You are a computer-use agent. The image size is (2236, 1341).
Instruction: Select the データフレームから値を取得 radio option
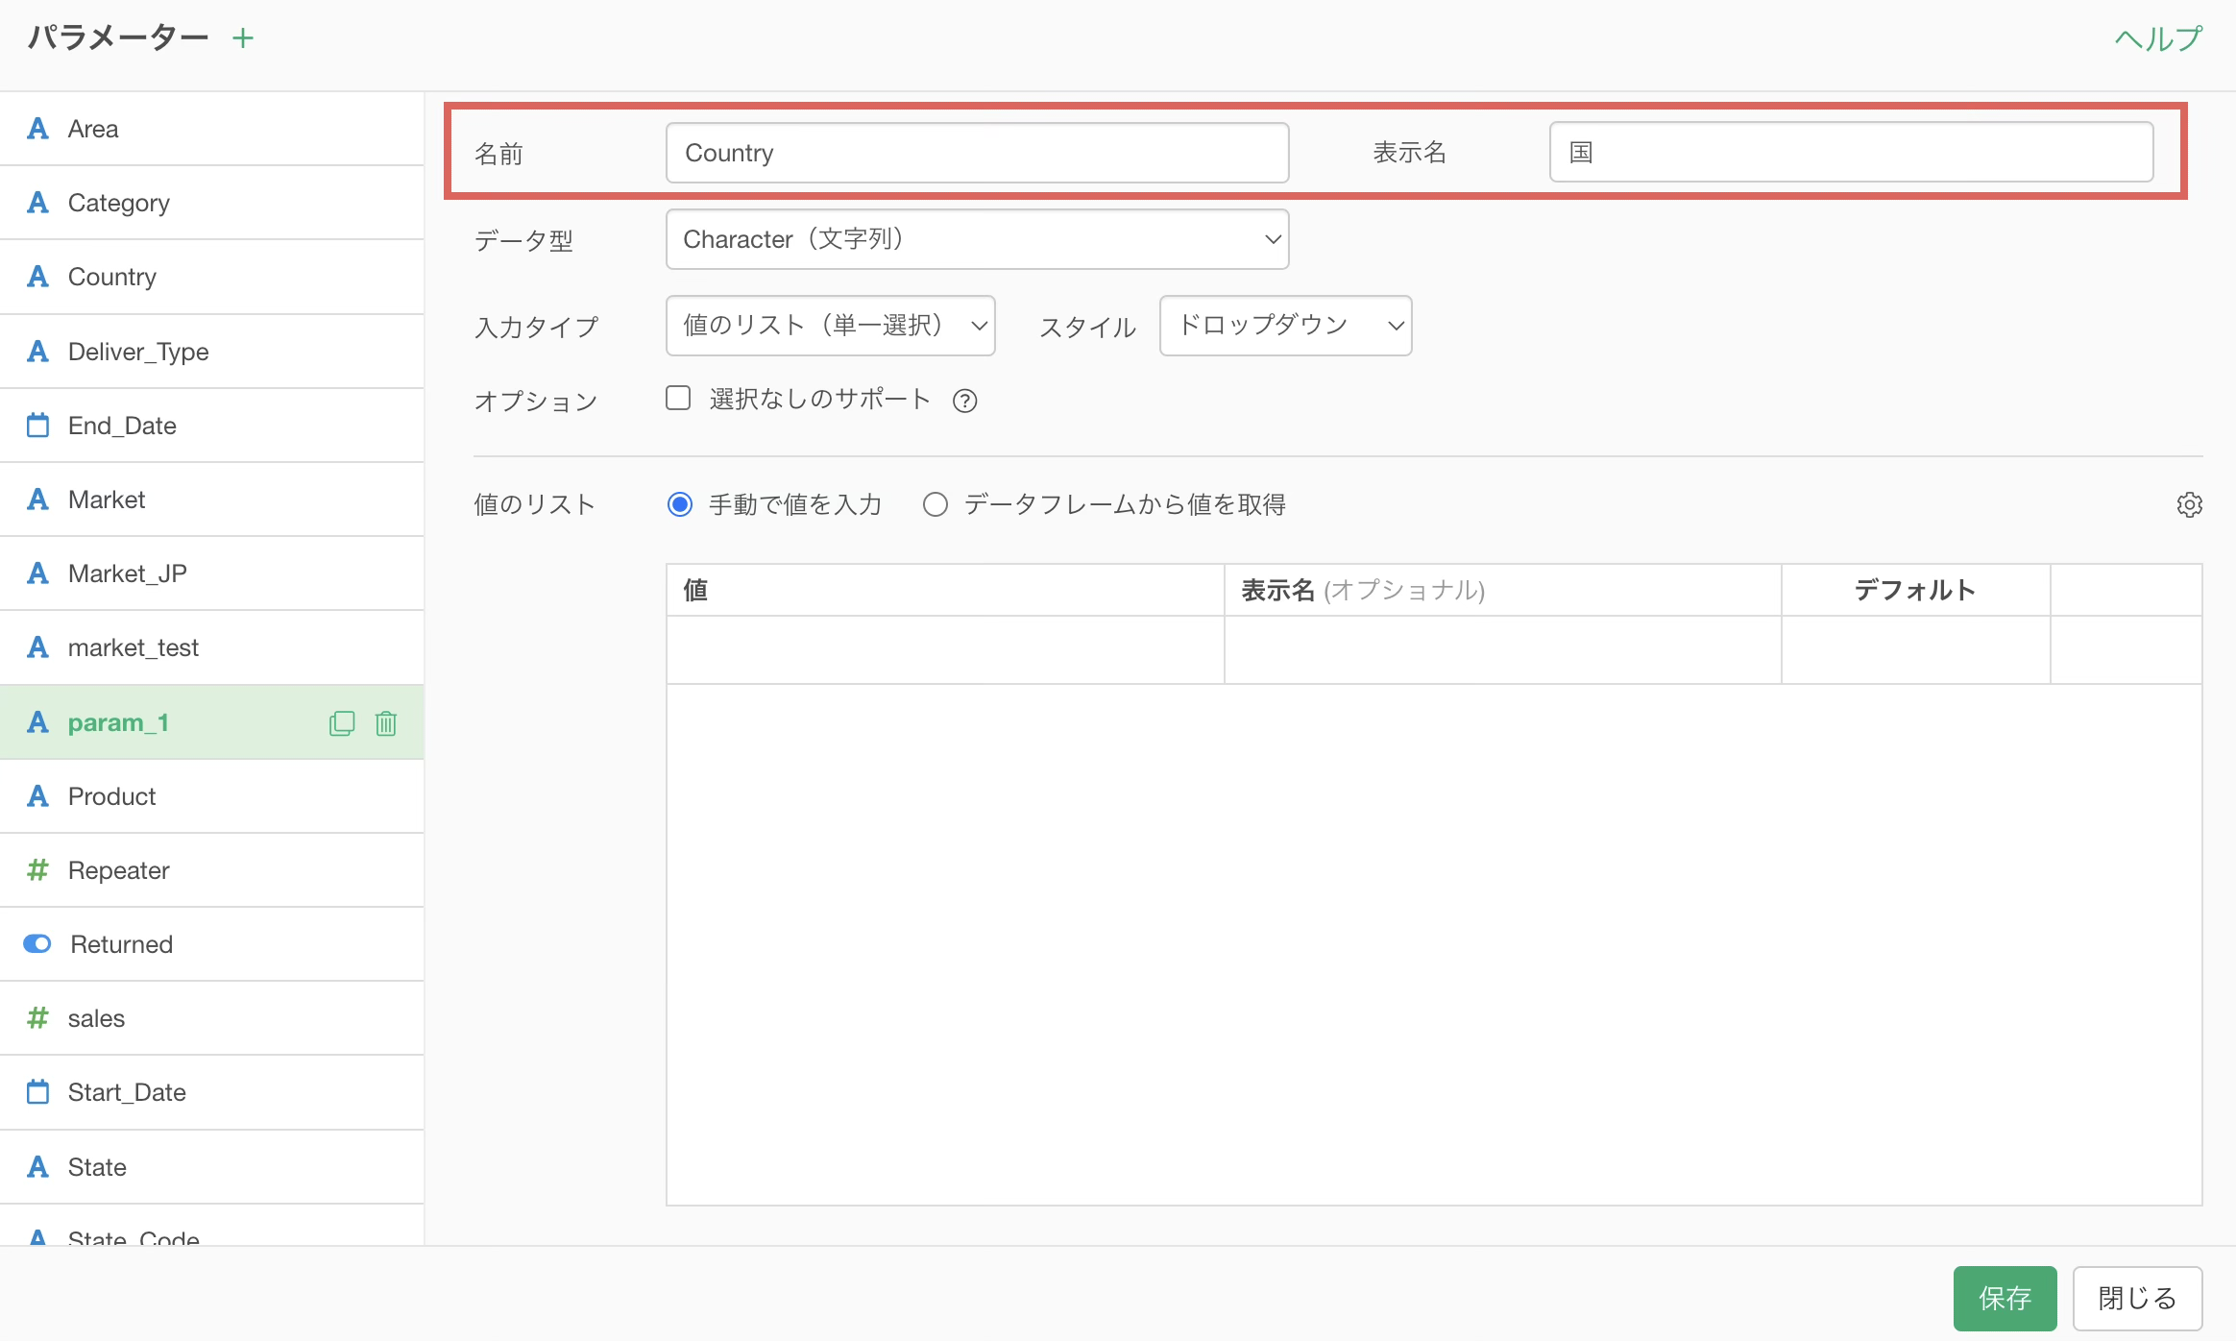[936, 504]
